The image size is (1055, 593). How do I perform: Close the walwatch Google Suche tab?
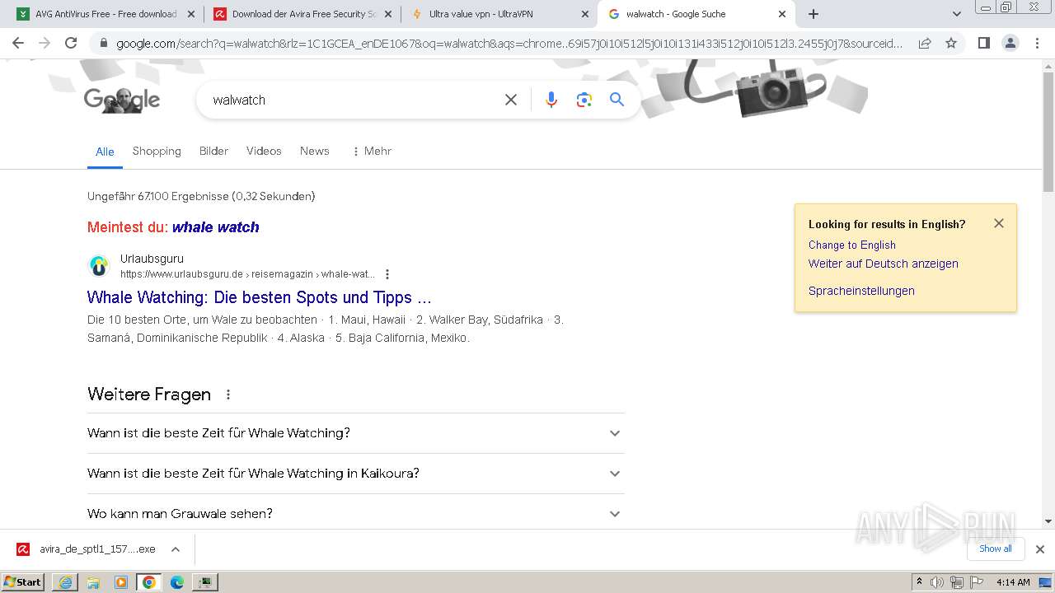tap(782, 14)
